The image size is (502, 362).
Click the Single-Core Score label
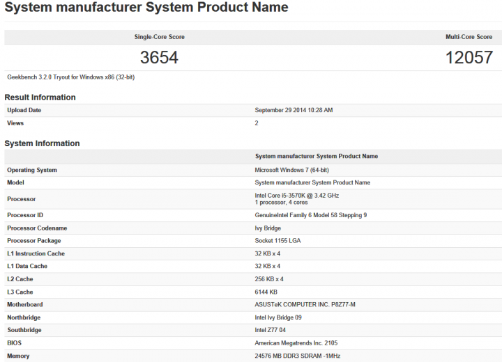(x=159, y=37)
